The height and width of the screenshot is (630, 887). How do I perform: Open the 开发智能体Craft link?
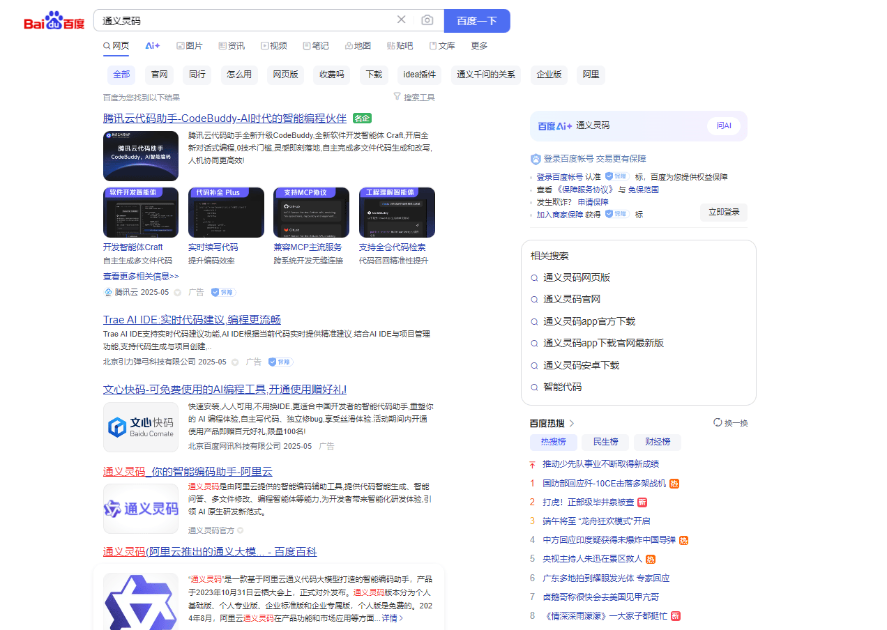133,247
